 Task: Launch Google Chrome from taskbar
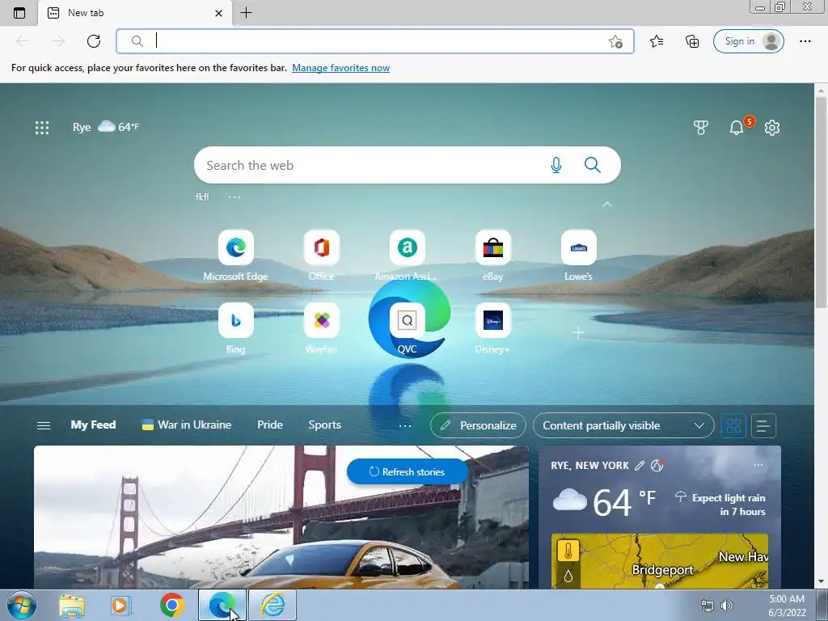[x=171, y=605]
